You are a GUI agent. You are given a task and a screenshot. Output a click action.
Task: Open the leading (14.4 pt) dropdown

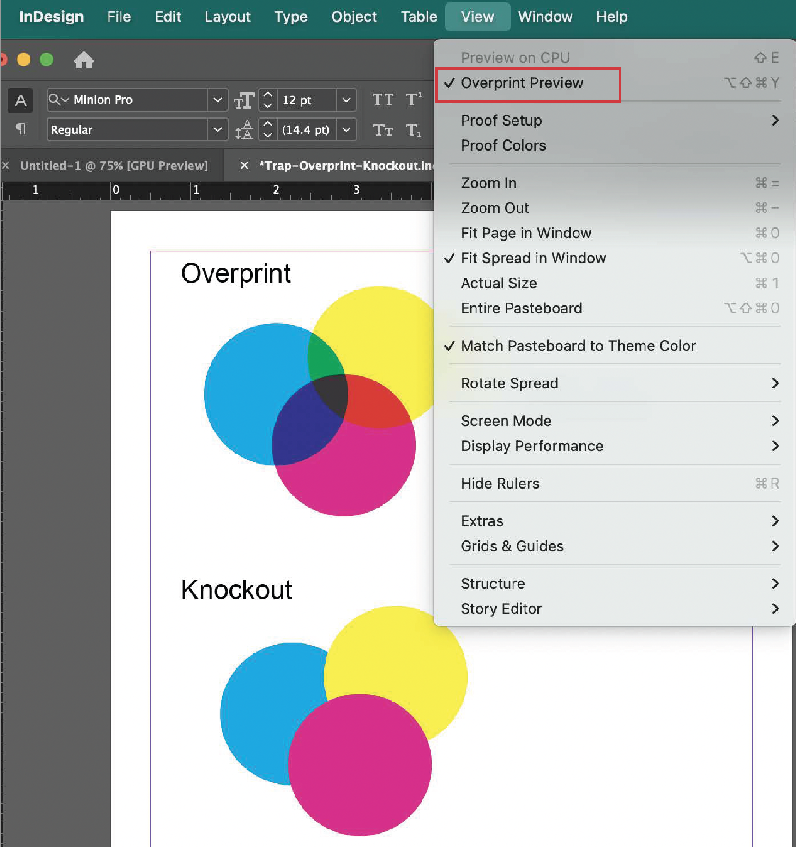point(346,130)
